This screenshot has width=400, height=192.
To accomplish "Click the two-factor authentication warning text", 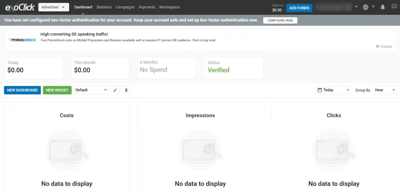I will (131, 20).
